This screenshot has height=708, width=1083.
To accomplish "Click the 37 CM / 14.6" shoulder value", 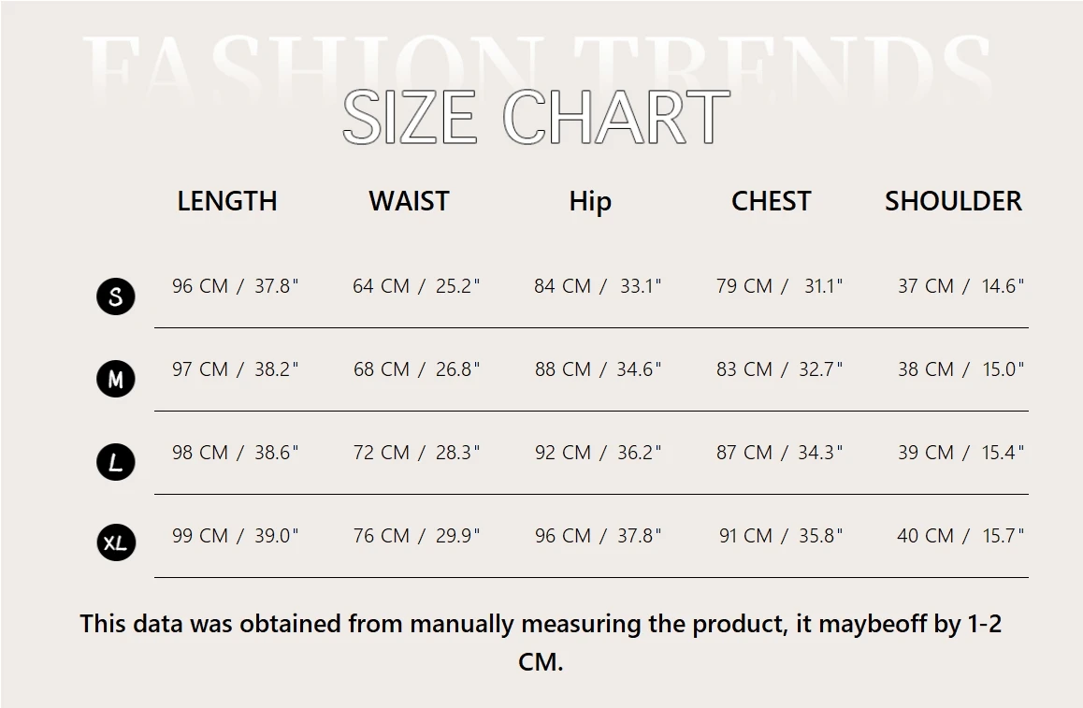I will click(x=960, y=286).
